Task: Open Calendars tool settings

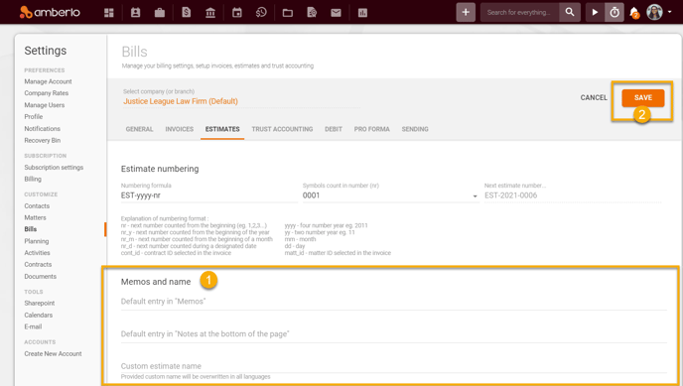Action: click(39, 315)
